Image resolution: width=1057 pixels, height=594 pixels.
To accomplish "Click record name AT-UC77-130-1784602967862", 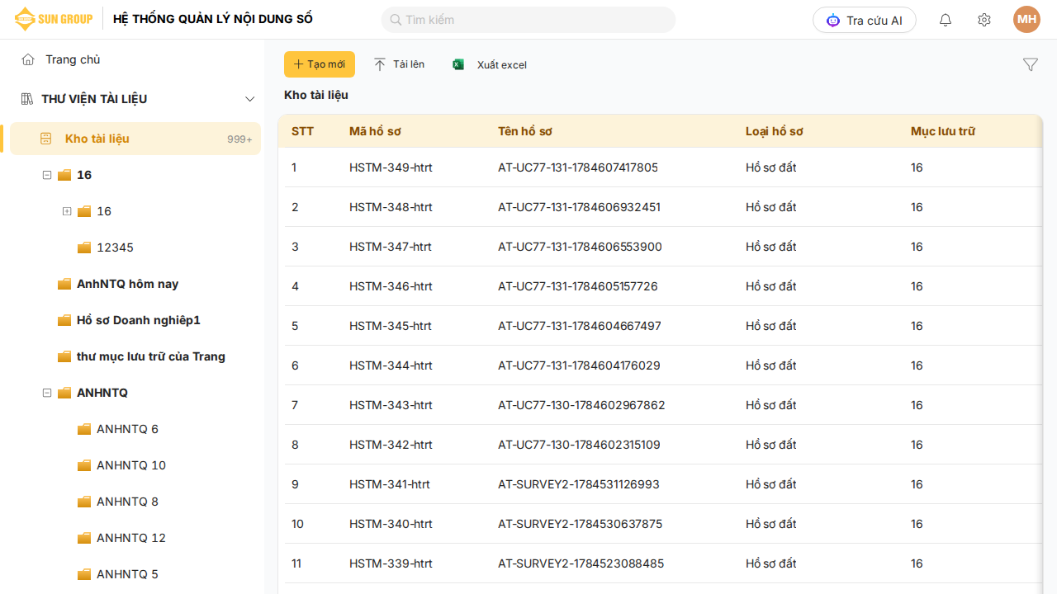I will tap(581, 405).
